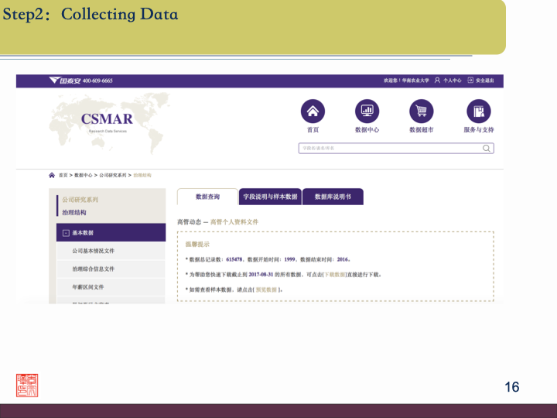Select 公司基本情况文件 in the sidebar
557x418 pixels.
tap(93, 251)
